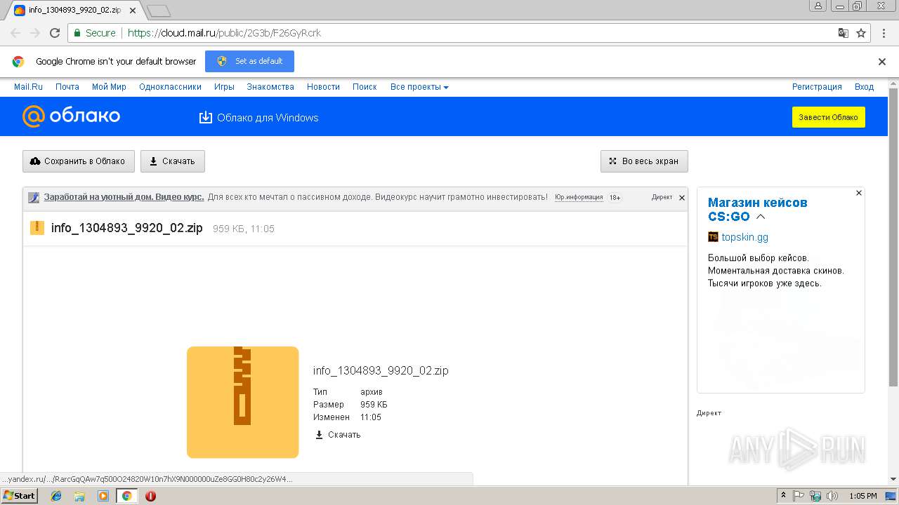Open Облако для Windows link

(268, 118)
